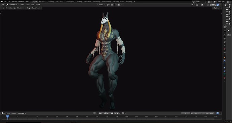Image resolution: width=232 pixels, height=123 pixels.
Task: Switch to the Shading workspace tab
Action: [79, 2]
